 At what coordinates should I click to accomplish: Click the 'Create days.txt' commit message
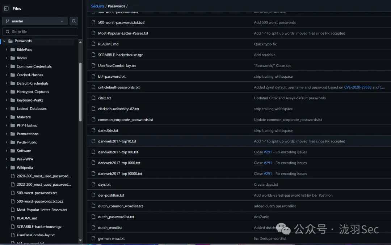266,185
